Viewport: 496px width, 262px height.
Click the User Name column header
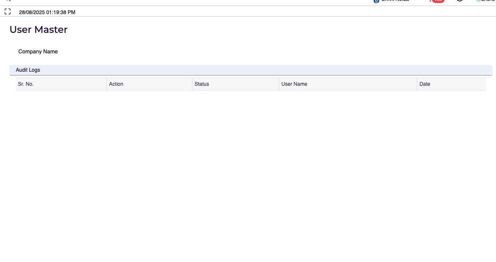pyautogui.click(x=294, y=84)
